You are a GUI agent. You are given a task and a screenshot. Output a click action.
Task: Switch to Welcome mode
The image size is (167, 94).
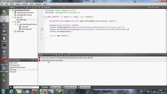tap(4, 12)
